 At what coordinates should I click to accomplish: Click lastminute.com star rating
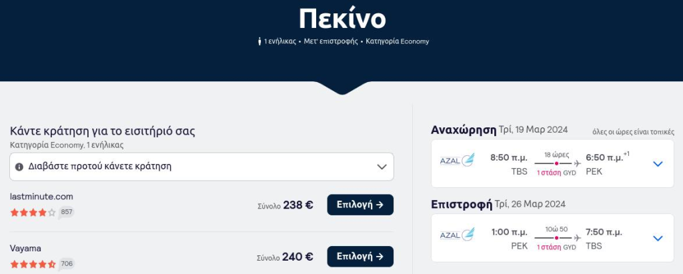tap(33, 213)
